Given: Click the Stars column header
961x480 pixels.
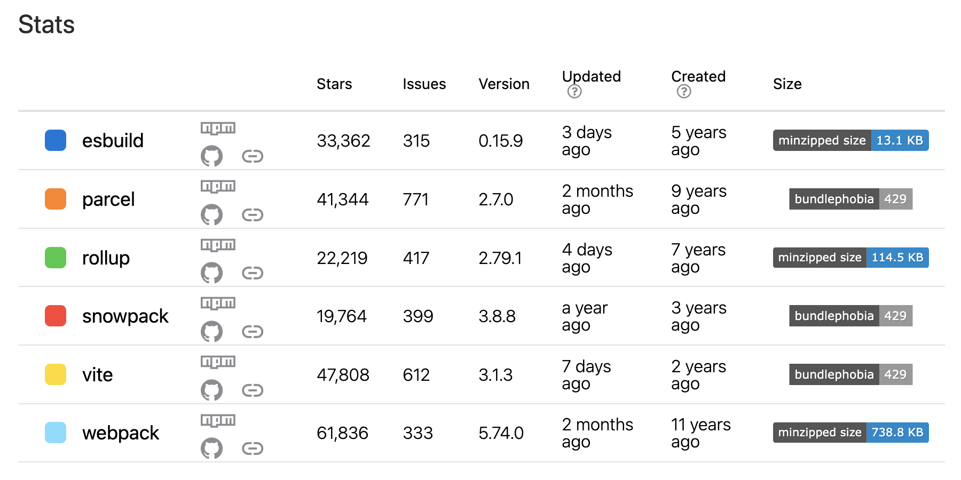Looking at the screenshot, I should click(334, 84).
